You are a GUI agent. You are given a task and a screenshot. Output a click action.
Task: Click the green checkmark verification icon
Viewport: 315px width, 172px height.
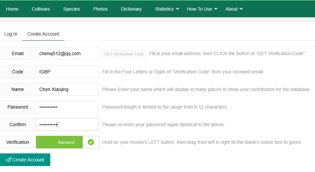pyautogui.click(x=91, y=142)
